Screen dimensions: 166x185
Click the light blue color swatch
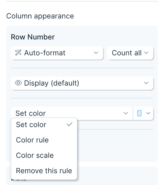139,113
